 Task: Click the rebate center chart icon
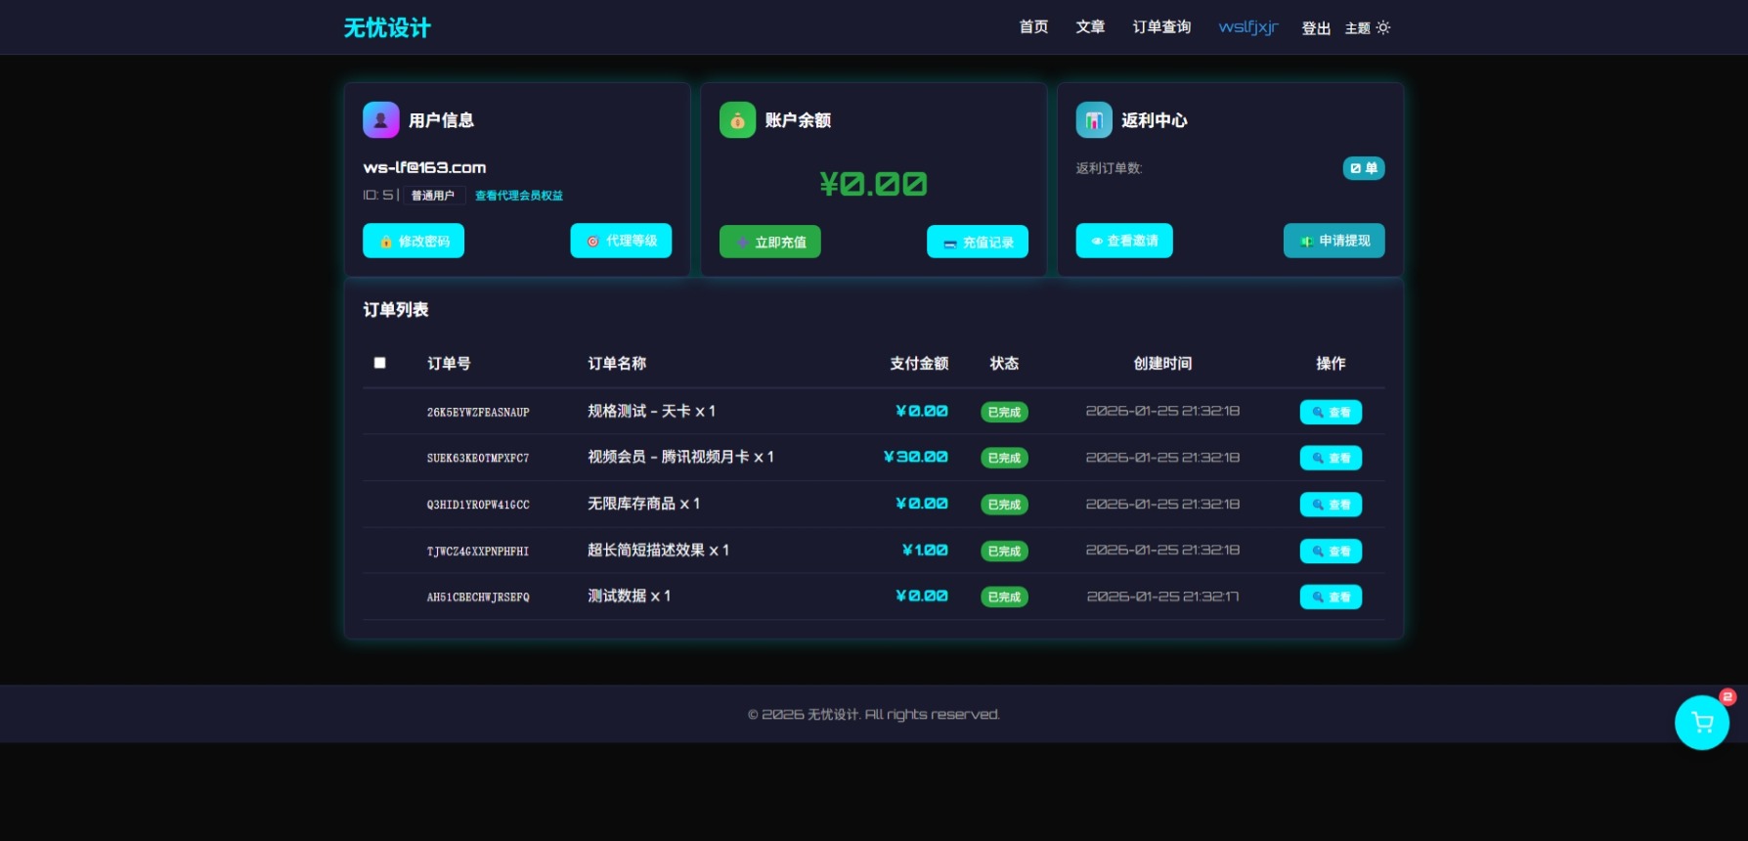[1094, 120]
